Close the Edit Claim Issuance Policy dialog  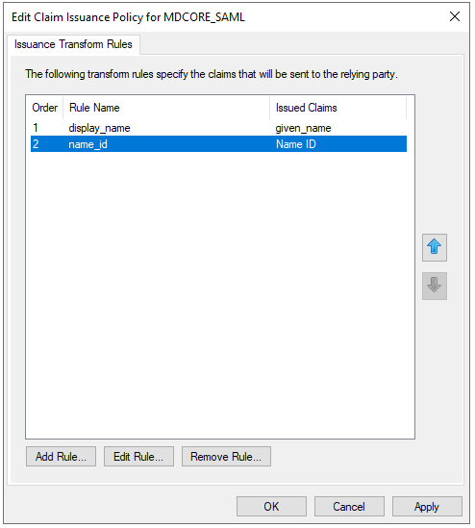click(455, 16)
